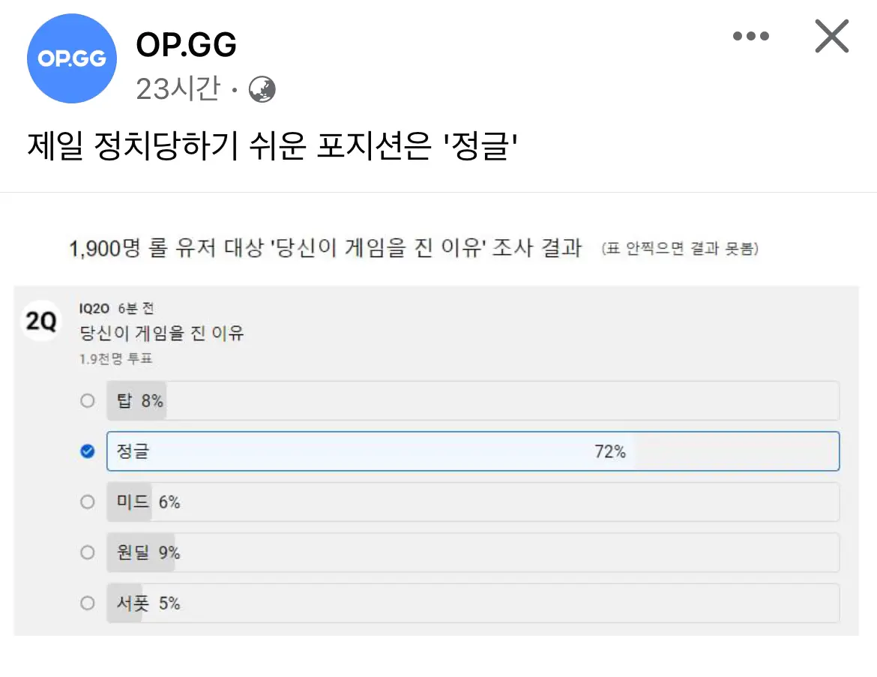Viewport: 877px width, 677px height.
Task: Click the 탑 8% poll option bar
Action: point(473,400)
